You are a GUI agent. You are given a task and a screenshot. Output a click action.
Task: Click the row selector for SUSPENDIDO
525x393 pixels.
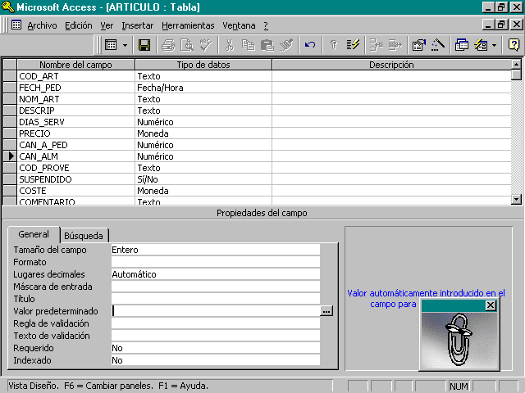10,179
